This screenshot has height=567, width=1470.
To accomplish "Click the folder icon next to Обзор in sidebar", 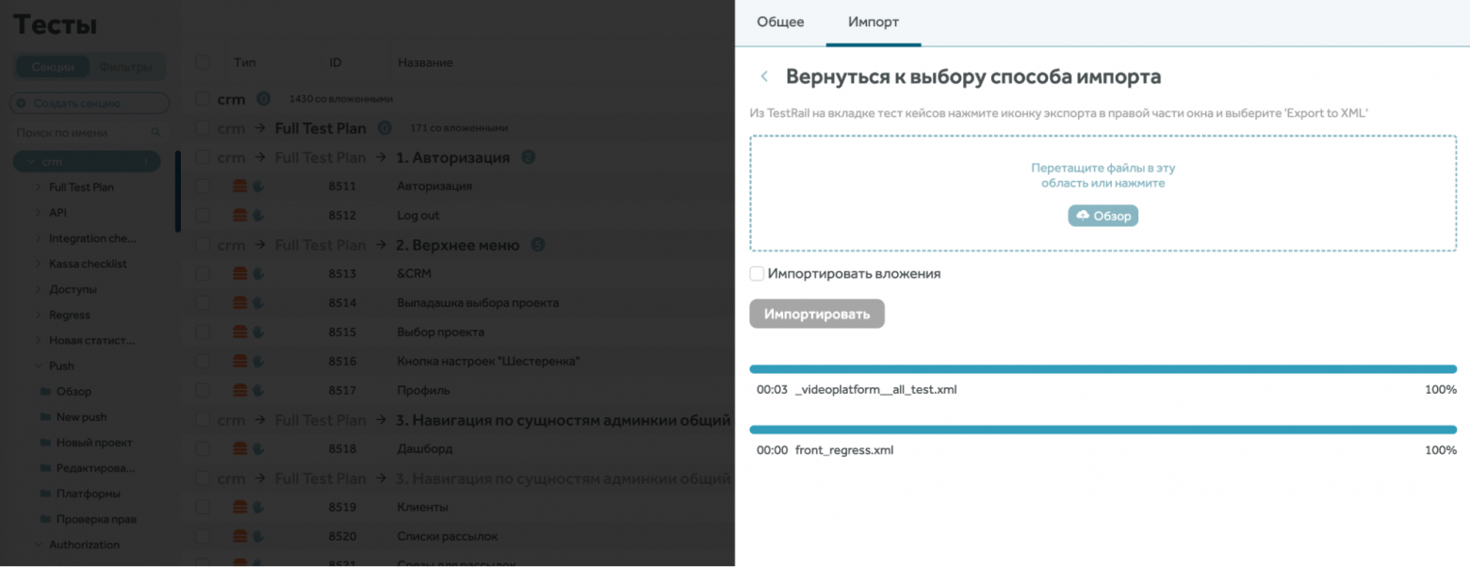I will click(44, 392).
